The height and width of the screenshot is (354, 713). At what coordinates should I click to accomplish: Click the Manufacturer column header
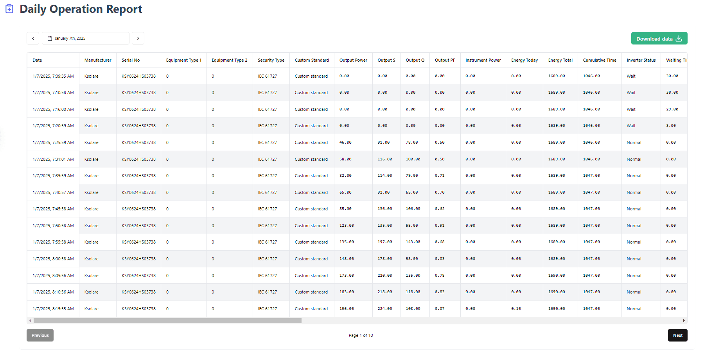pos(98,60)
